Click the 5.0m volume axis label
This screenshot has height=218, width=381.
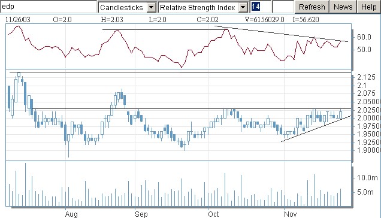tap(365, 192)
